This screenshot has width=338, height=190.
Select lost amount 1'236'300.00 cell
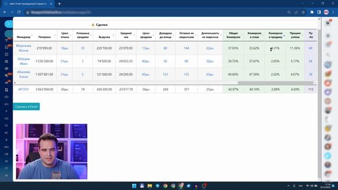[44, 61]
